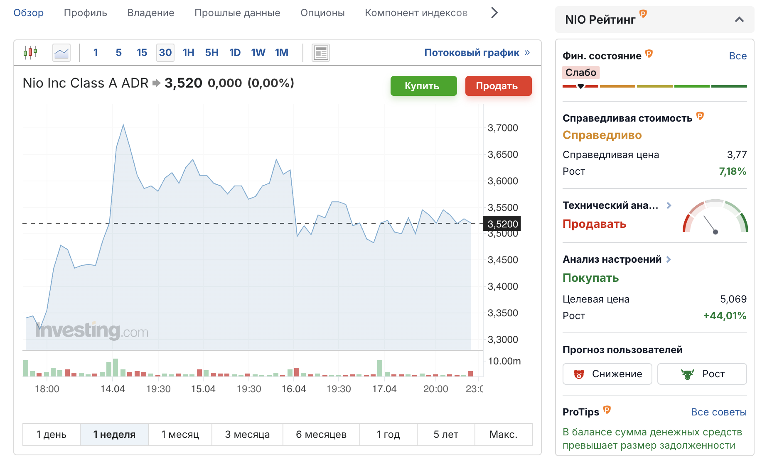This screenshot has width=772, height=469.
Task: Click the 7,18% fair value growth
Action: click(733, 171)
